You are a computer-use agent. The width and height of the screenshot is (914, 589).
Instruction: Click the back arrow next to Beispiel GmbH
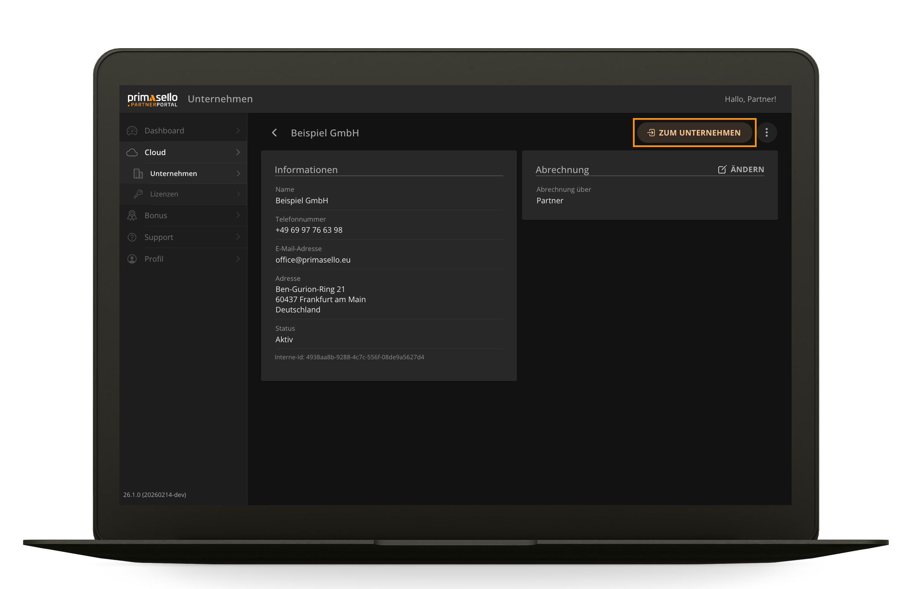point(274,133)
